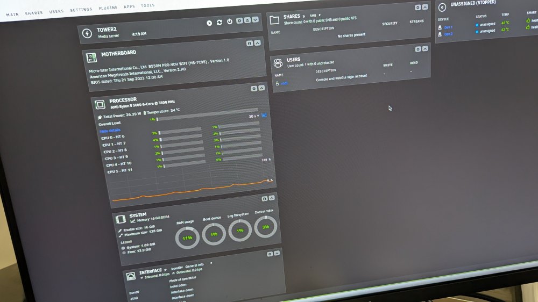
Task: Open the General info dropdown in Interface
Action: pyautogui.click(x=199, y=264)
